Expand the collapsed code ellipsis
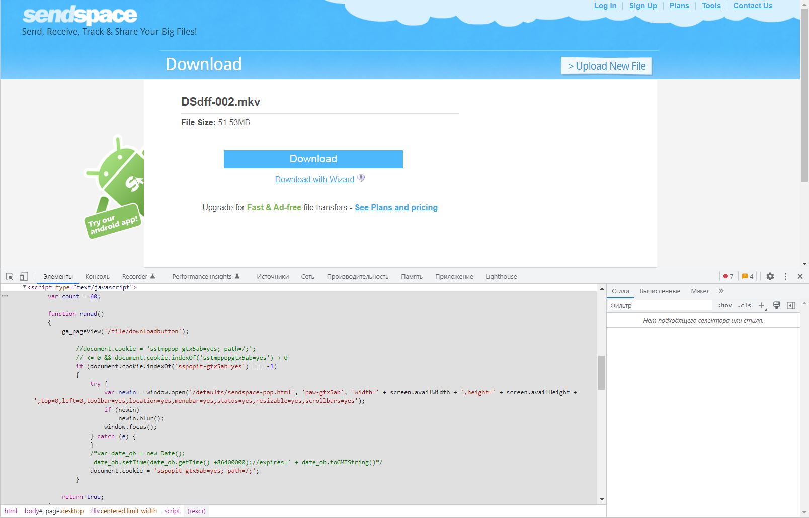The height and width of the screenshot is (518, 809). (5, 296)
